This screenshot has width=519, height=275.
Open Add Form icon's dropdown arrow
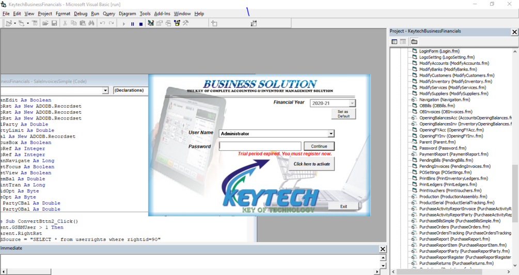(x=27, y=23)
